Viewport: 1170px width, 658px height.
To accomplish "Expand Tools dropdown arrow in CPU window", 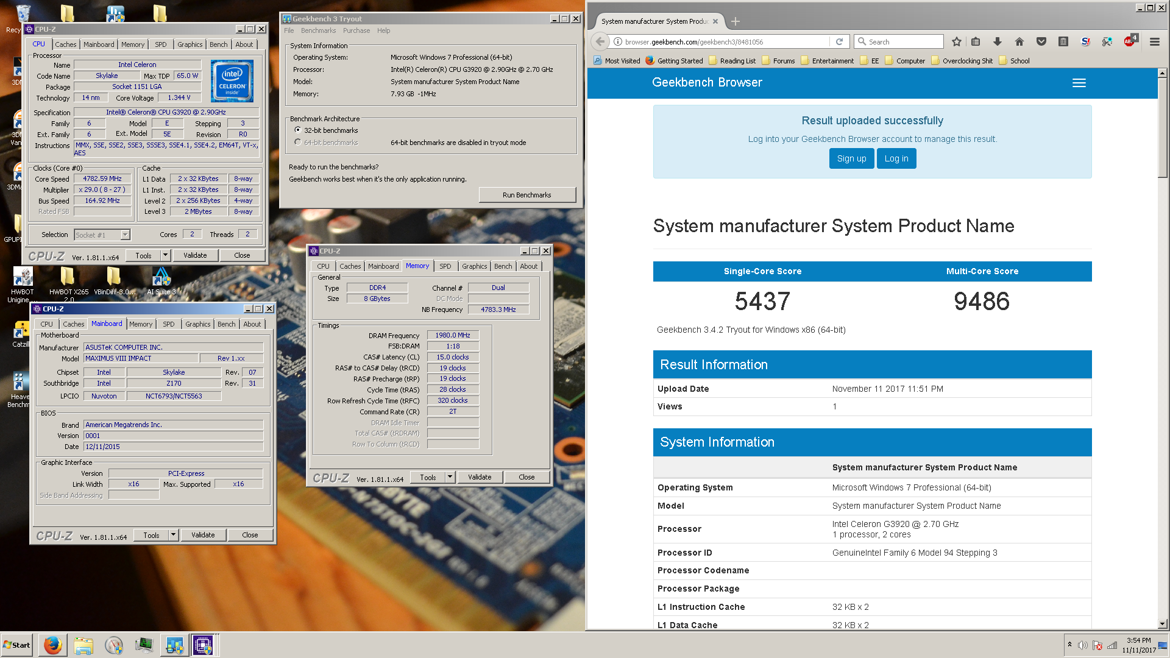I will click(x=165, y=255).
